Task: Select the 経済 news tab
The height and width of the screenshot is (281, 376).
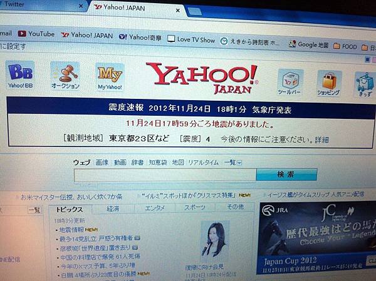Action: [x=113, y=208]
